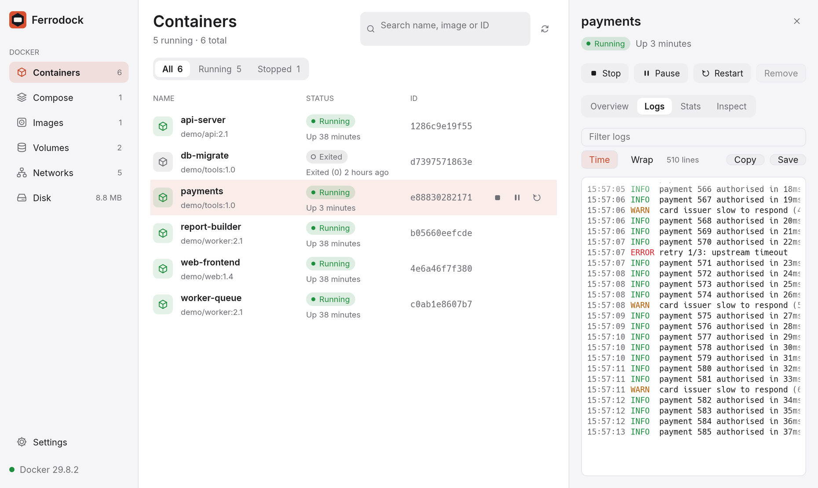Refresh the containers list
Image resolution: width=818 pixels, height=488 pixels.
pyautogui.click(x=545, y=29)
